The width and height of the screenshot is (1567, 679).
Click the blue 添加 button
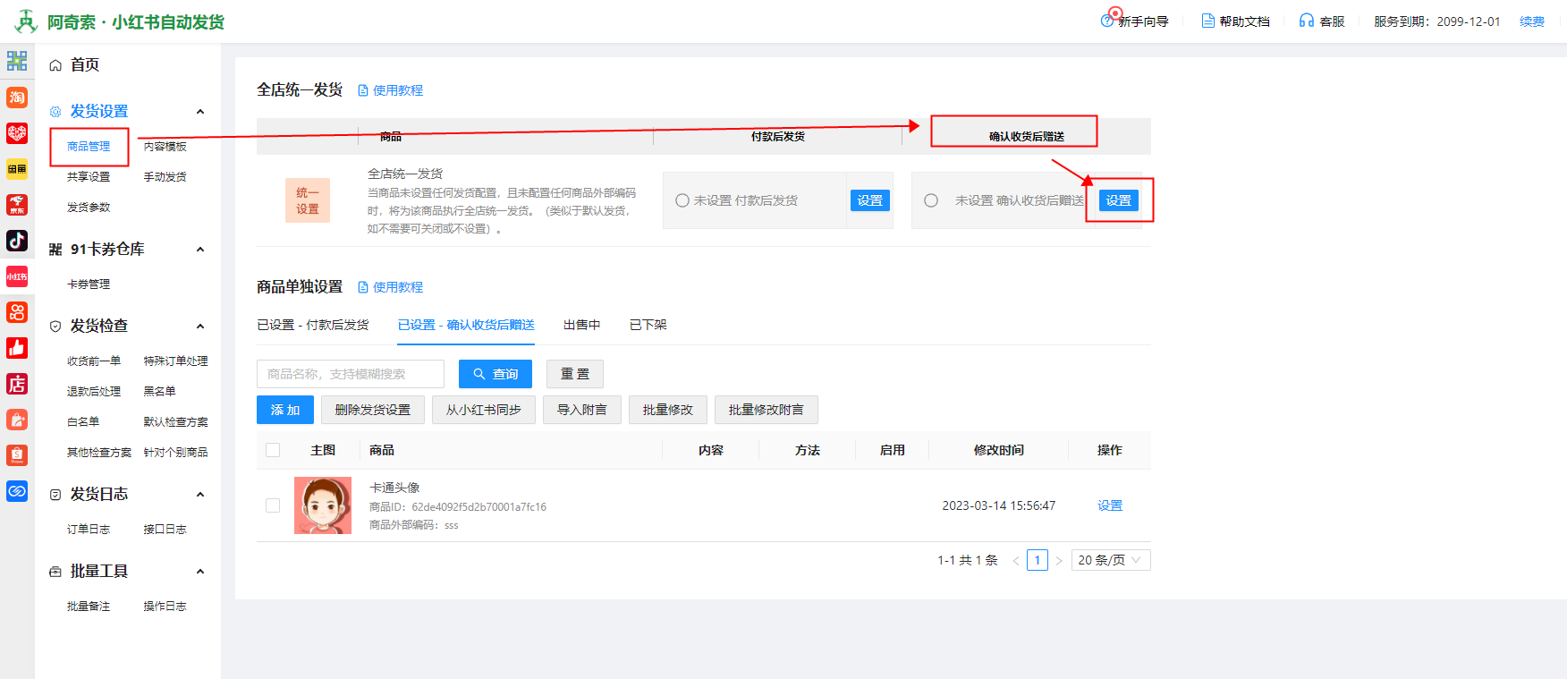tap(285, 410)
